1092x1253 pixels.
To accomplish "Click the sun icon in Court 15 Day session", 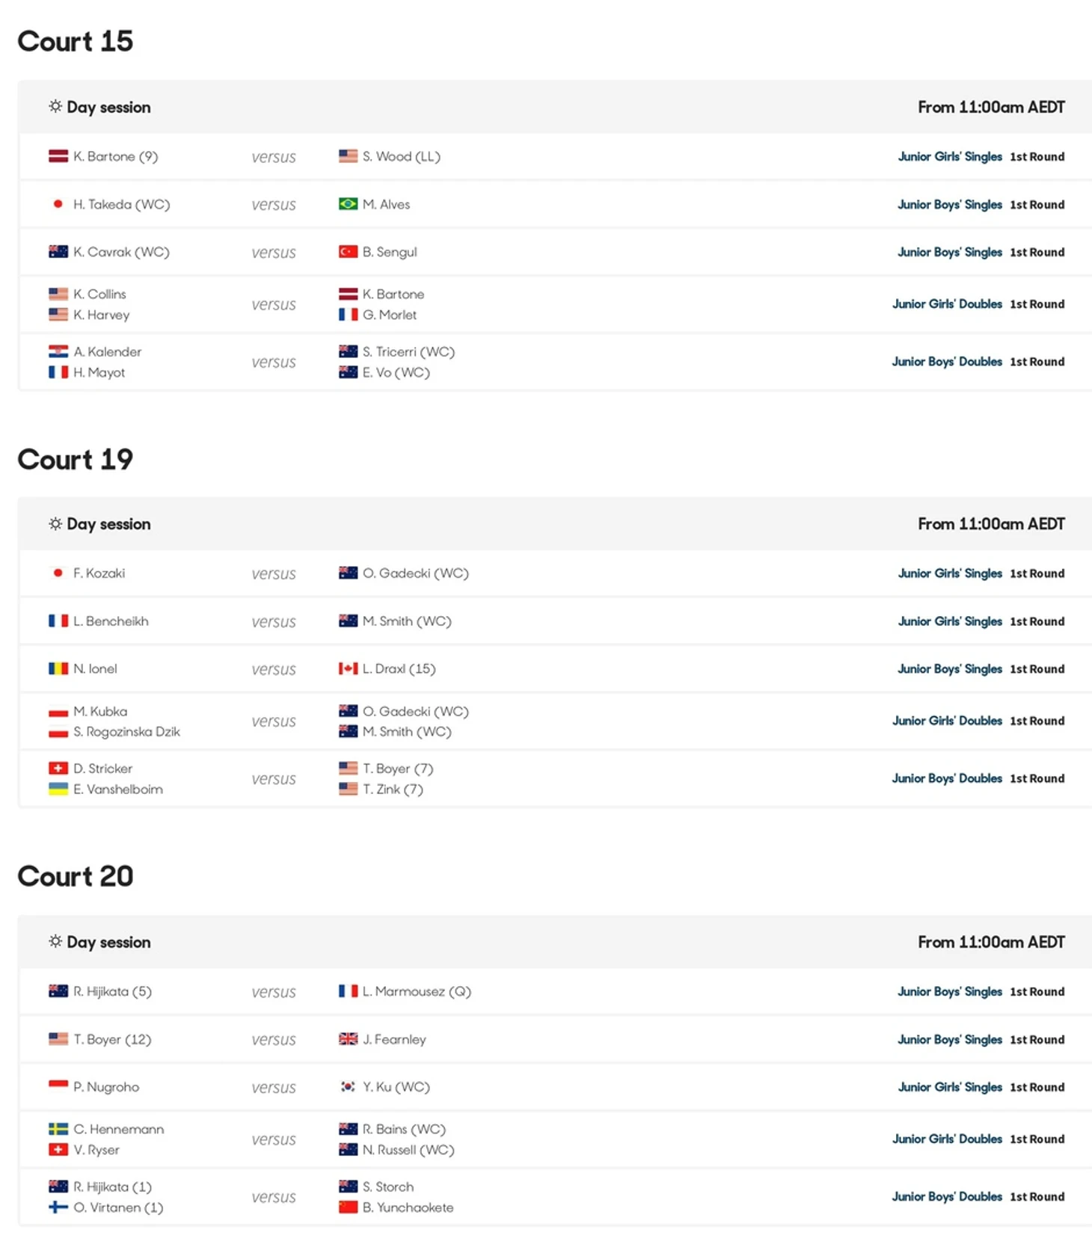I will coord(55,106).
